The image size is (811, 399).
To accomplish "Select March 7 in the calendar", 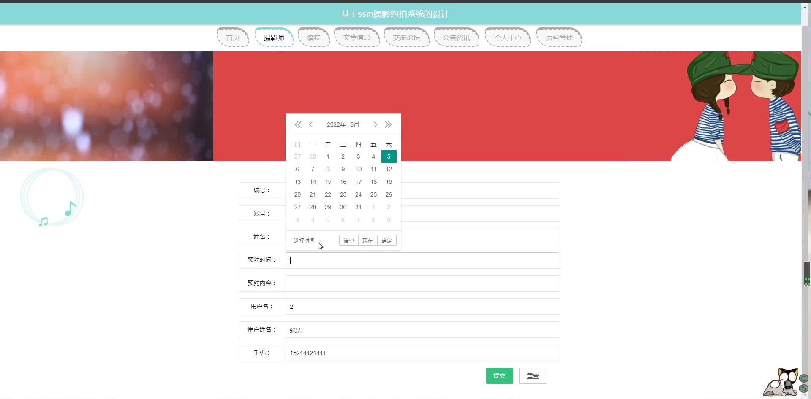I will coord(313,169).
